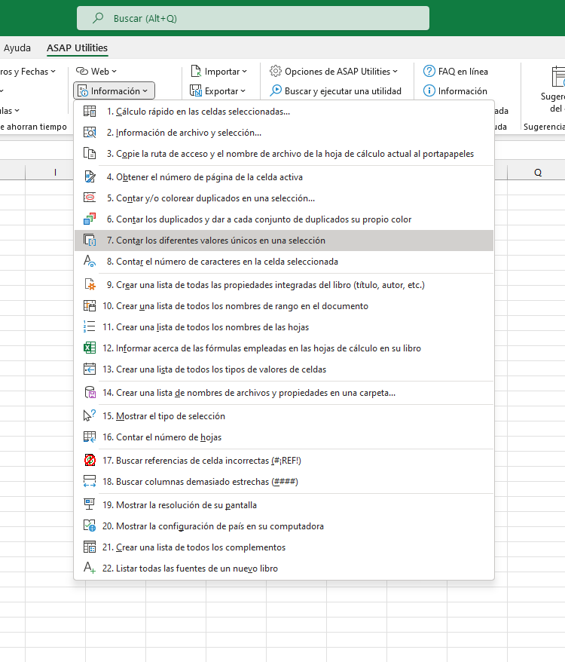This screenshot has height=662, width=565.
Task: Select 3. Copie la ruta de acceso entry
Action: [283, 154]
